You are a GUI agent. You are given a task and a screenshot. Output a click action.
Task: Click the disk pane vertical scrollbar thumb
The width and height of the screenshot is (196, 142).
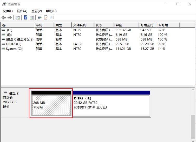tap(193, 127)
